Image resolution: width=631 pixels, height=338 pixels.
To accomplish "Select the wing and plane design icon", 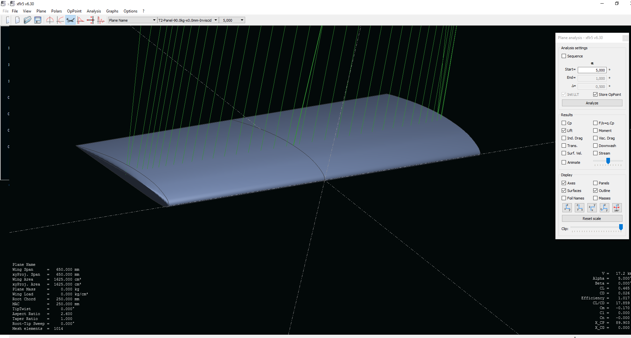I will point(70,20).
